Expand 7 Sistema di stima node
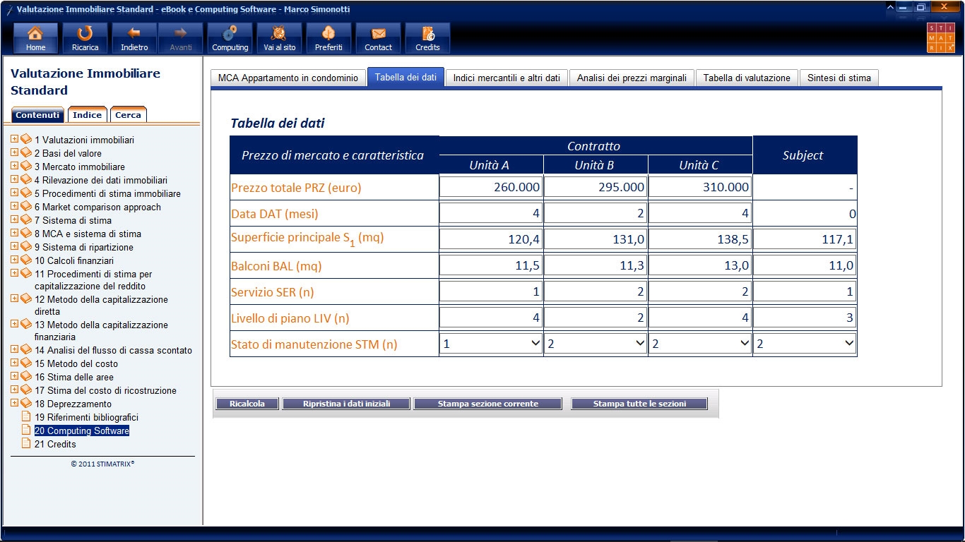Viewport: 965px width, 542px height. tap(14, 219)
